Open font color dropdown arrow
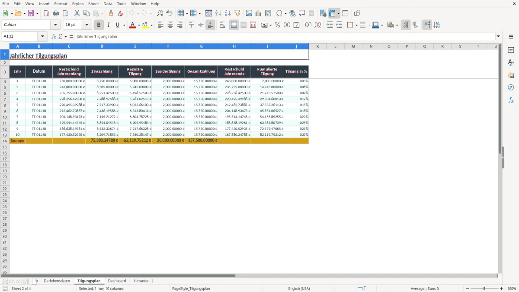This screenshot has height=292, width=519. [x=139, y=25]
